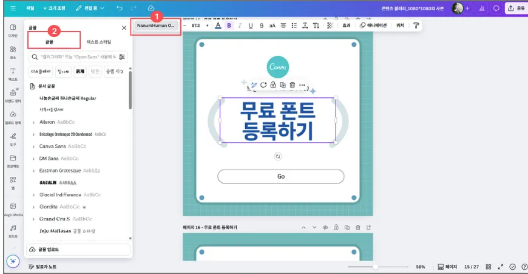
Task: Click the undo arrow
Action: click(120, 8)
